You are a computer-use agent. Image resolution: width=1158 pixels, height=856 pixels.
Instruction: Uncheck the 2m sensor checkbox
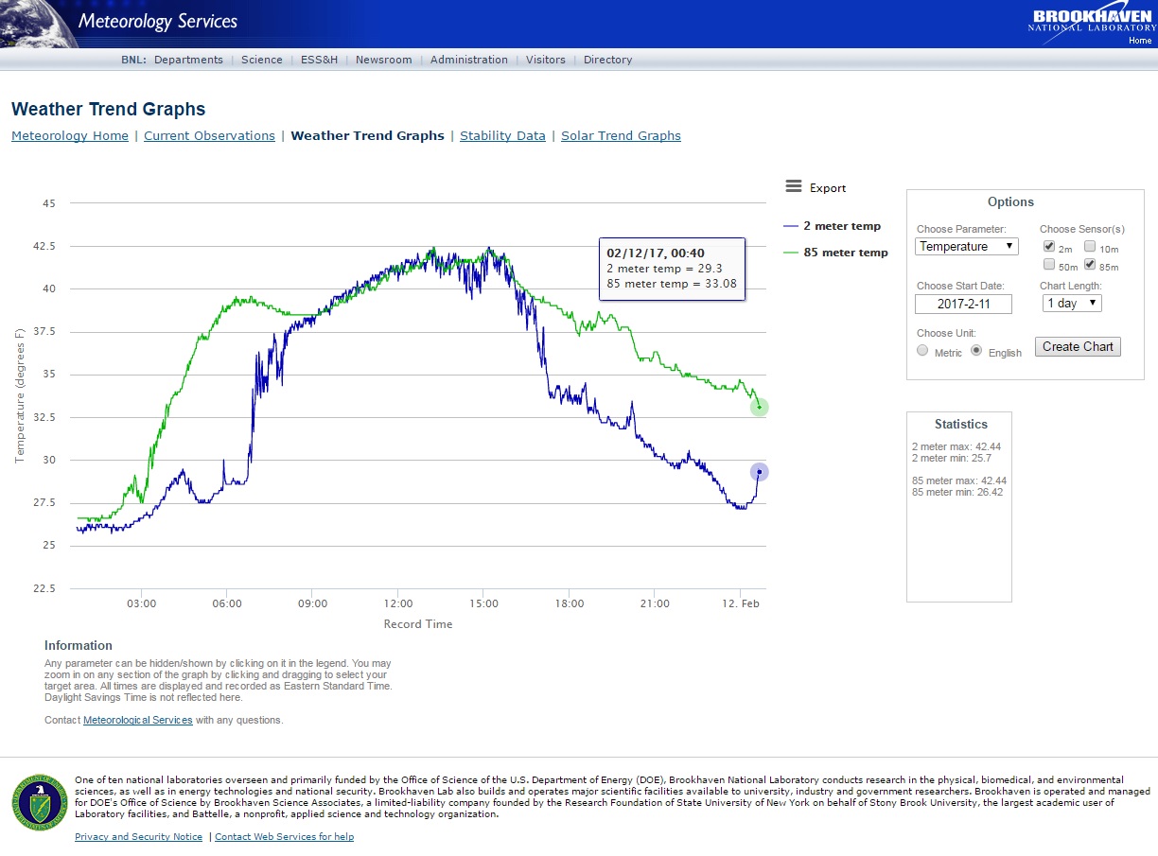click(1049, 246)
